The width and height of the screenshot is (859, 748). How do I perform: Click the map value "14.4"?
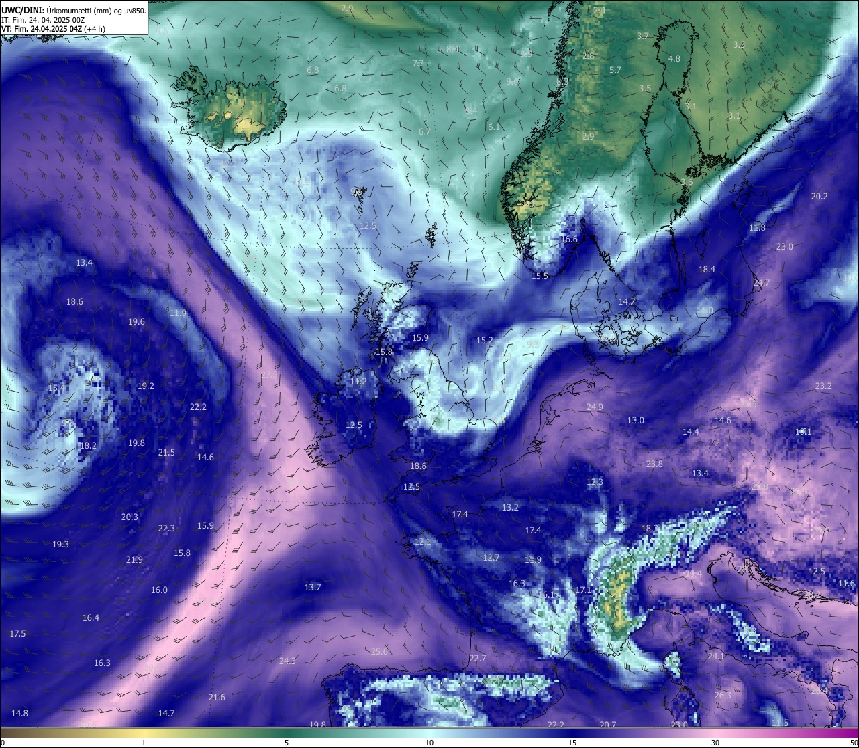pos(691,431)
